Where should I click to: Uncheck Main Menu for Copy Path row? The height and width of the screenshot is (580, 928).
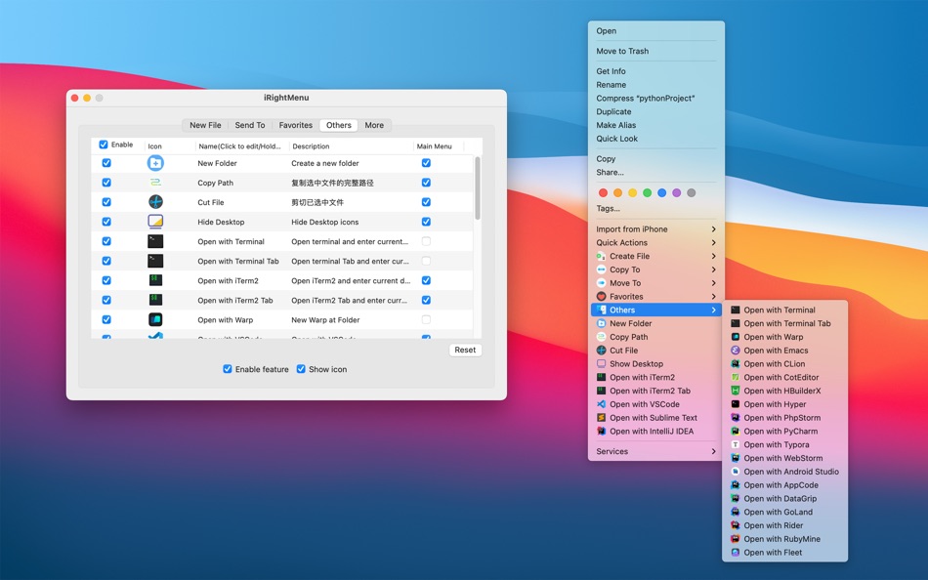426,183
